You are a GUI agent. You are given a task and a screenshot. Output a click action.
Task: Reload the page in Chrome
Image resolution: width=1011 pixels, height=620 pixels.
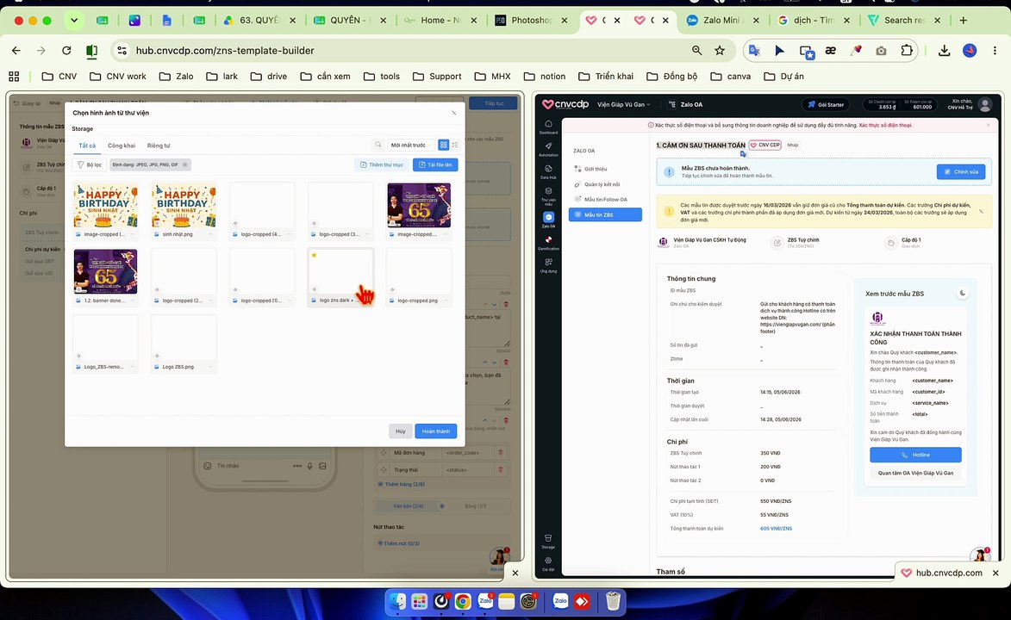[x=66, y=50]
